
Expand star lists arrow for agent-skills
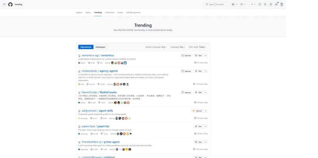(x=206, y=111)
